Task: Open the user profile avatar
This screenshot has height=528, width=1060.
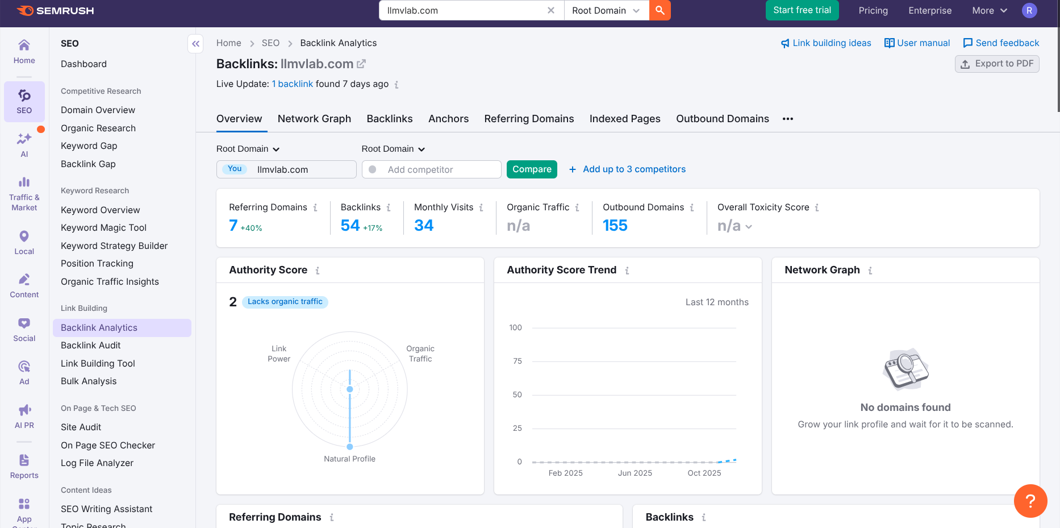Action: 1029,10
